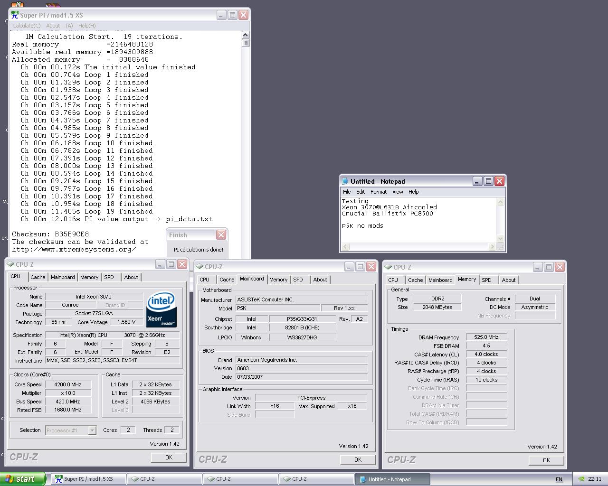Close the Finish dialog
The image size is (608, 486).
tap(221, 235)
